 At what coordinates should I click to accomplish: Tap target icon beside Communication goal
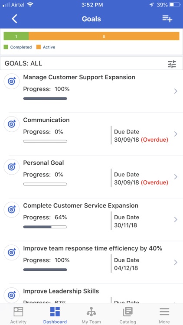12,124
